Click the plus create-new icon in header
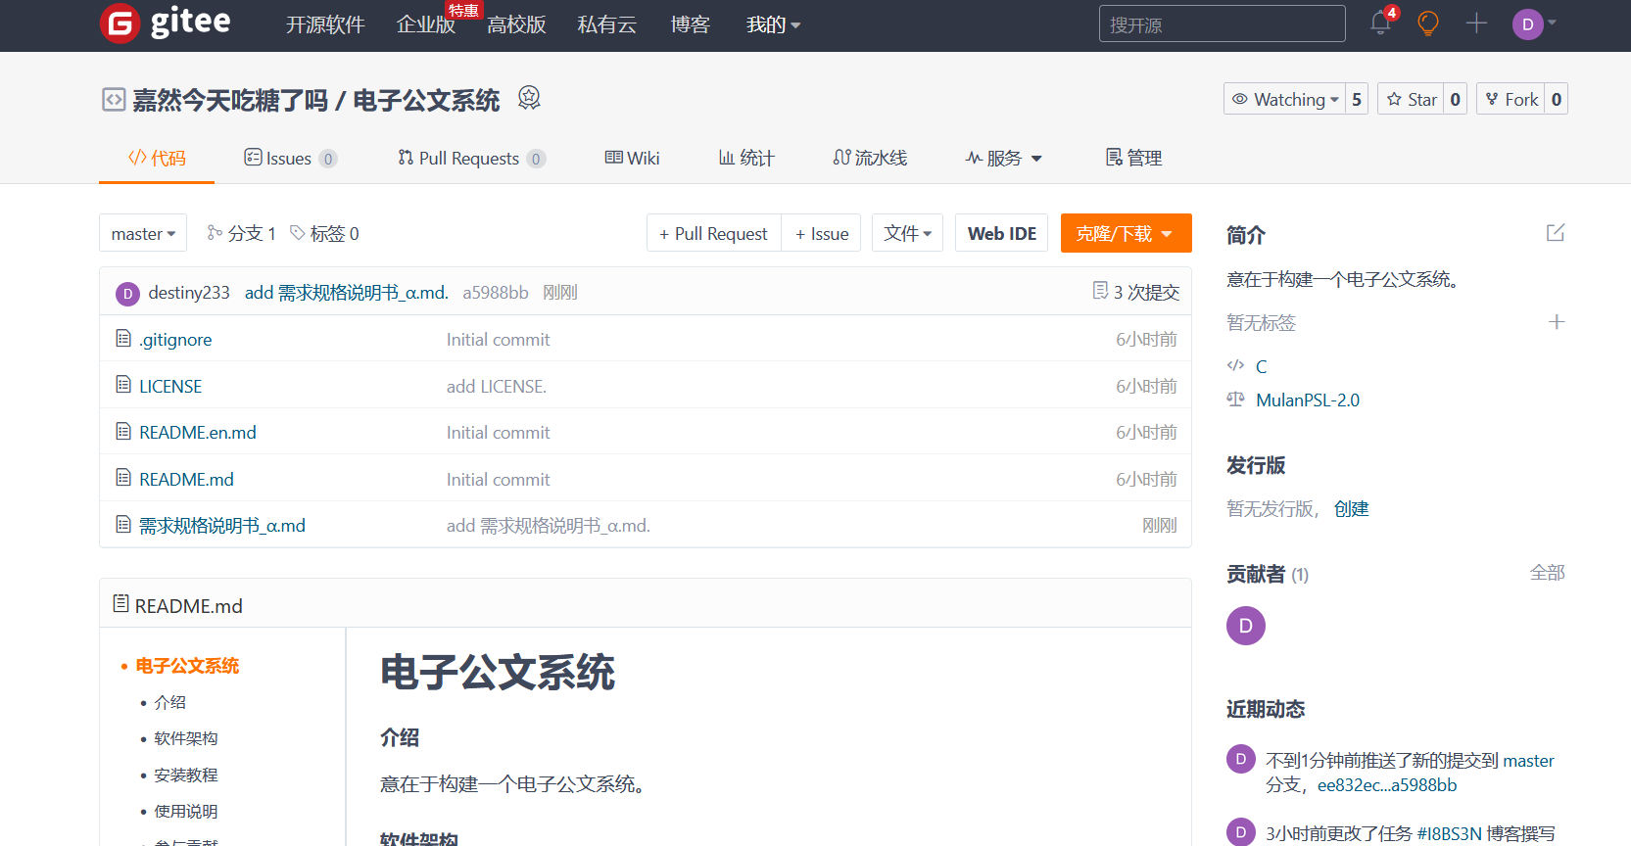 pos(1476,23)
